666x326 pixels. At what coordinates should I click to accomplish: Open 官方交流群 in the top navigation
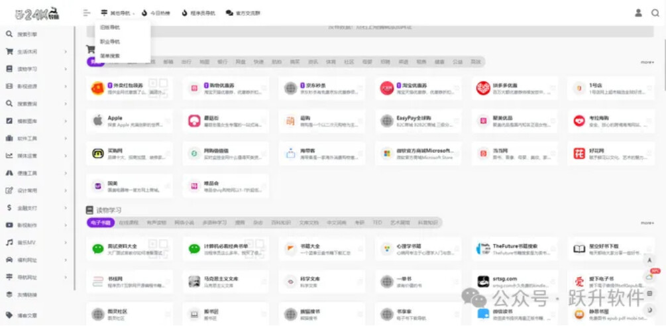point(243,13)
